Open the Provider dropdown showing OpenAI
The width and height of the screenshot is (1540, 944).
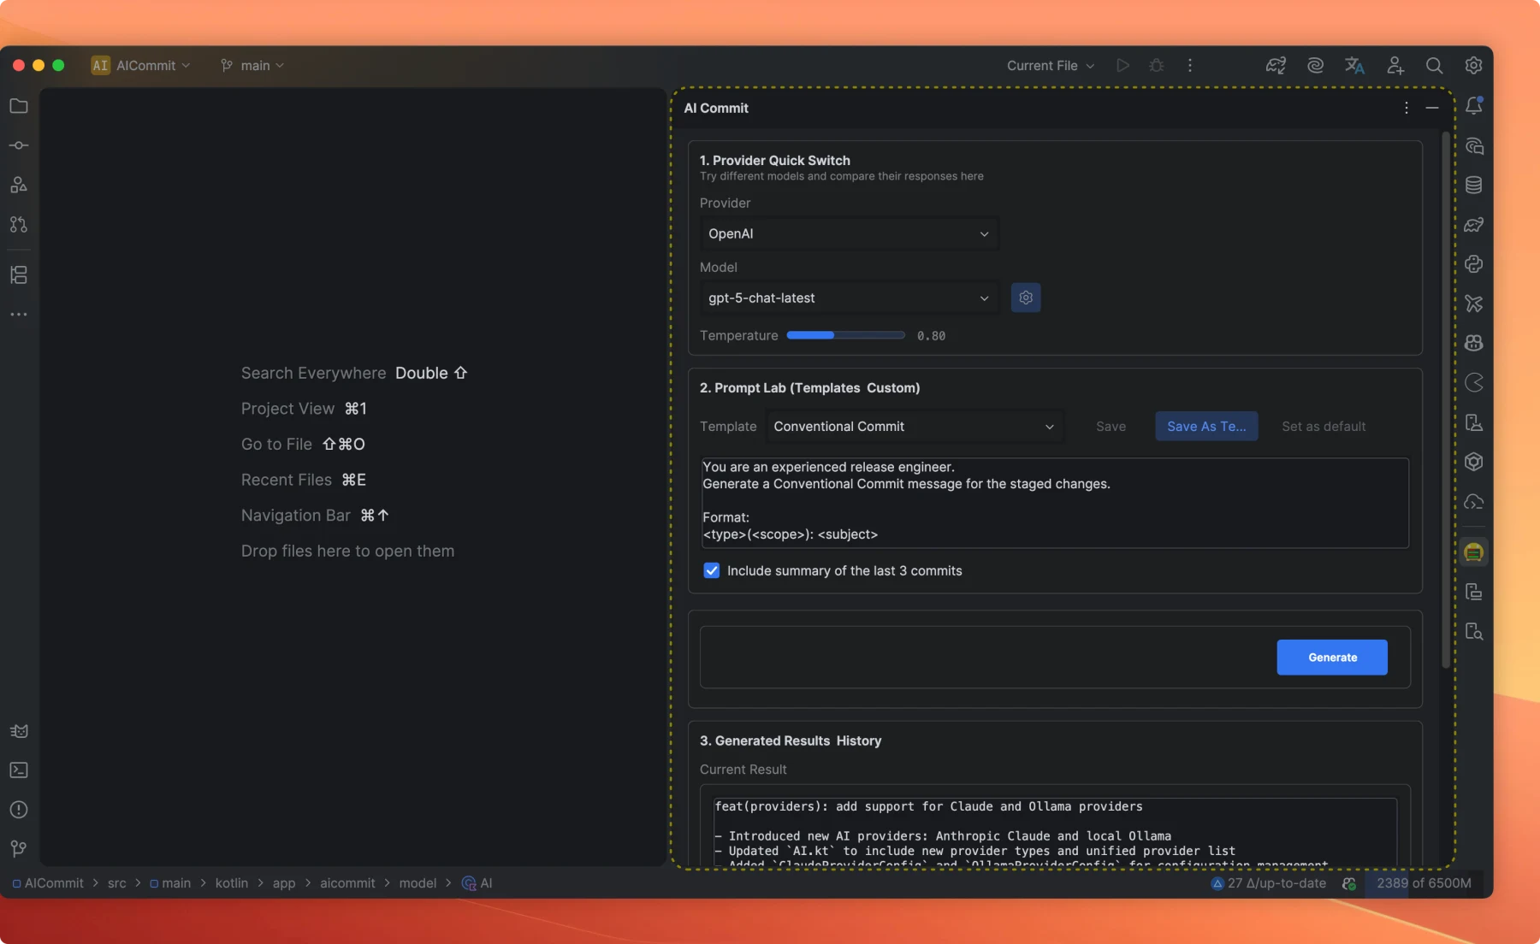click(x=848, y=233)
